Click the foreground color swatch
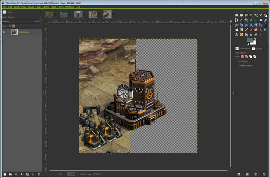The image size is (270, 178). (x=250, y=40)
